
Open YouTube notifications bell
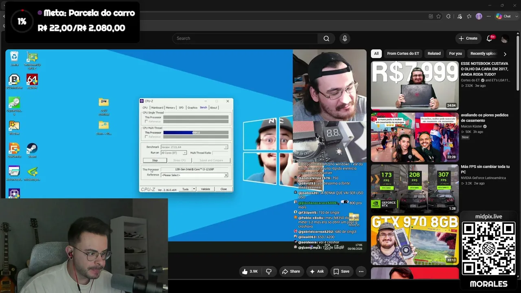click(490, 38)
